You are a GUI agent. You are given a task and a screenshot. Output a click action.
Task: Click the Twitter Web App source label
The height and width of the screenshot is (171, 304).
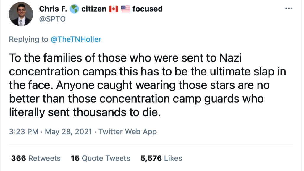127,132
